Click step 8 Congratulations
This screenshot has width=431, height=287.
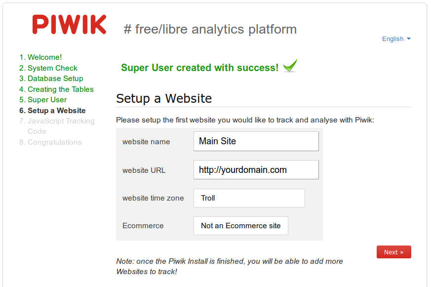click(50, 142)
